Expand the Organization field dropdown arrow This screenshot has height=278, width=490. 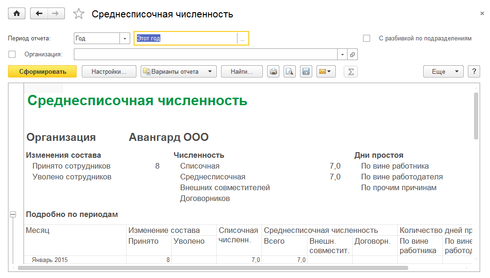[342, 54]
